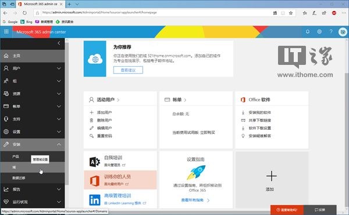Click the 反馈 feedback button
Viewport: 349px width, 215px height.
pos(320,210)
